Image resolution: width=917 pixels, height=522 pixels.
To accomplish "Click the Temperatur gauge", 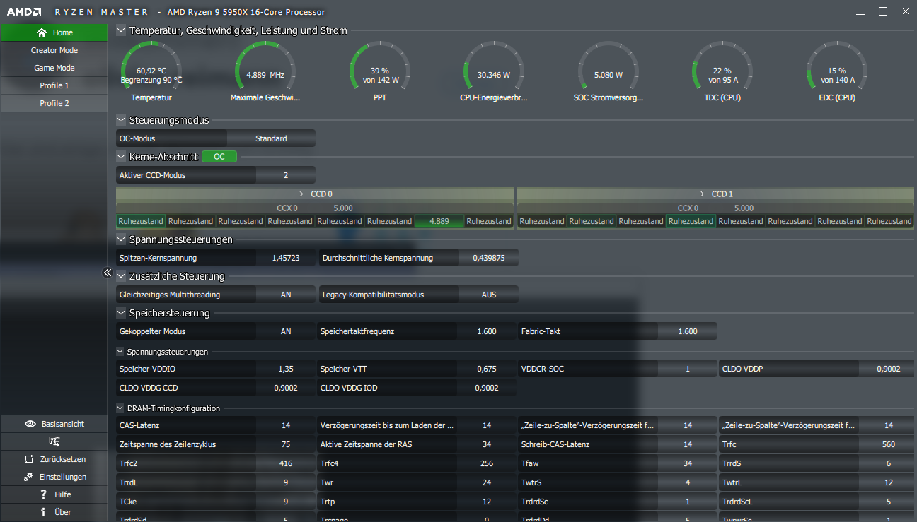I will coord(151,71).
